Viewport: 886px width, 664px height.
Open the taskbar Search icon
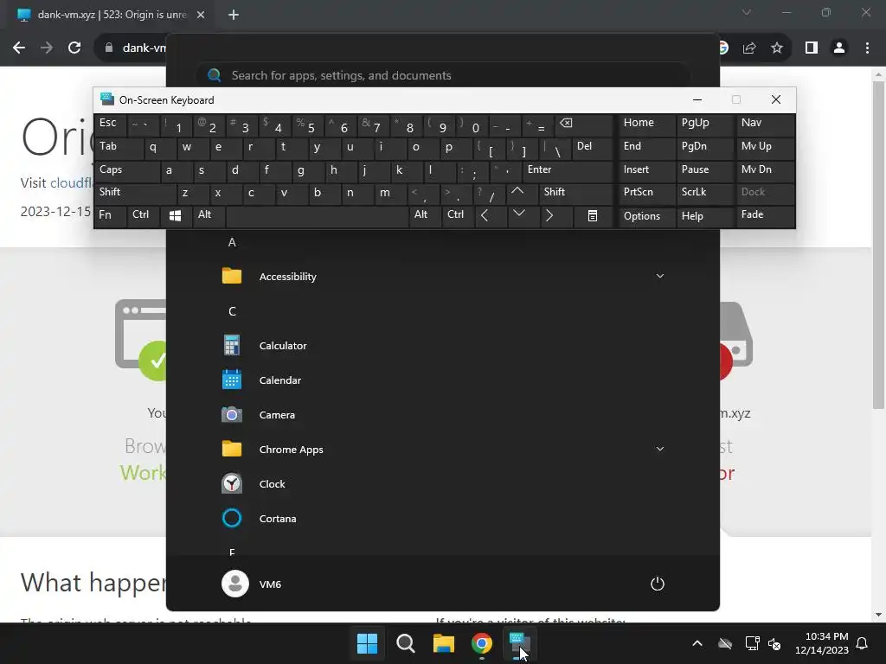(x=406, y=643)
